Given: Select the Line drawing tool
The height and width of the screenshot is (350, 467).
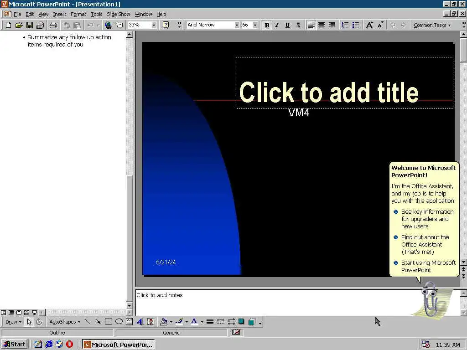Looking at the screenshot, I should (x=87, y=322).
